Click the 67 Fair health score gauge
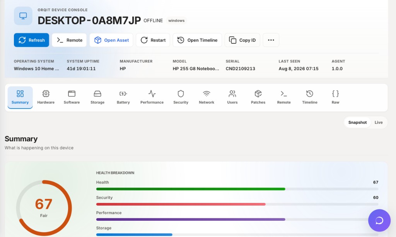The width and height of the screenshot is (396, 237). (44, 208)
